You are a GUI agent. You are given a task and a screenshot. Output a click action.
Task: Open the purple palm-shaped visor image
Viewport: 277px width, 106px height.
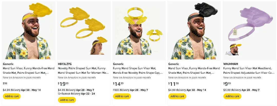click(x=249, y=31)
